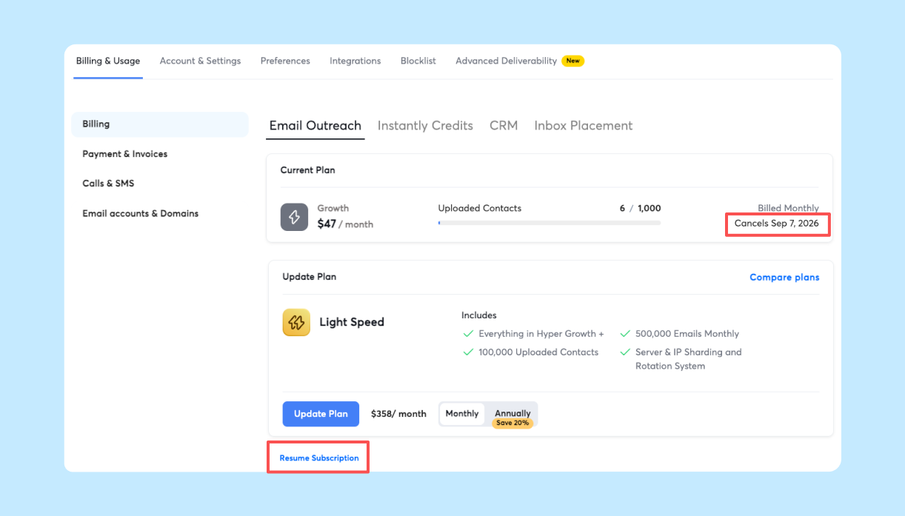Click checkmark beside 100,000 Uploaded Contacts
The width and height of the screenshot is (905, 516).
[468, 352]
